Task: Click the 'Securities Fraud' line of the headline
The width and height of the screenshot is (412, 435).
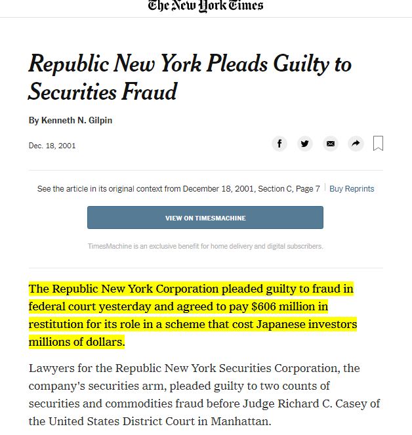Action: (x=102, y=92)
